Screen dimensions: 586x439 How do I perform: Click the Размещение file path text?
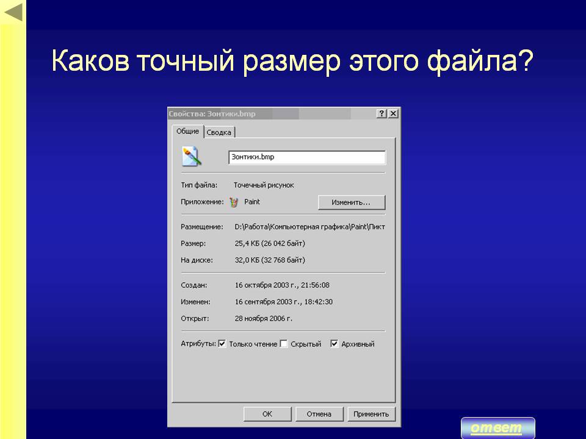(x=309, y=227)
